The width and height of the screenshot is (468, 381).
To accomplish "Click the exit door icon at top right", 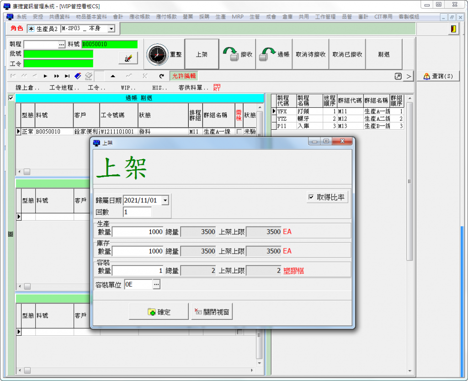I will [453, 29].
